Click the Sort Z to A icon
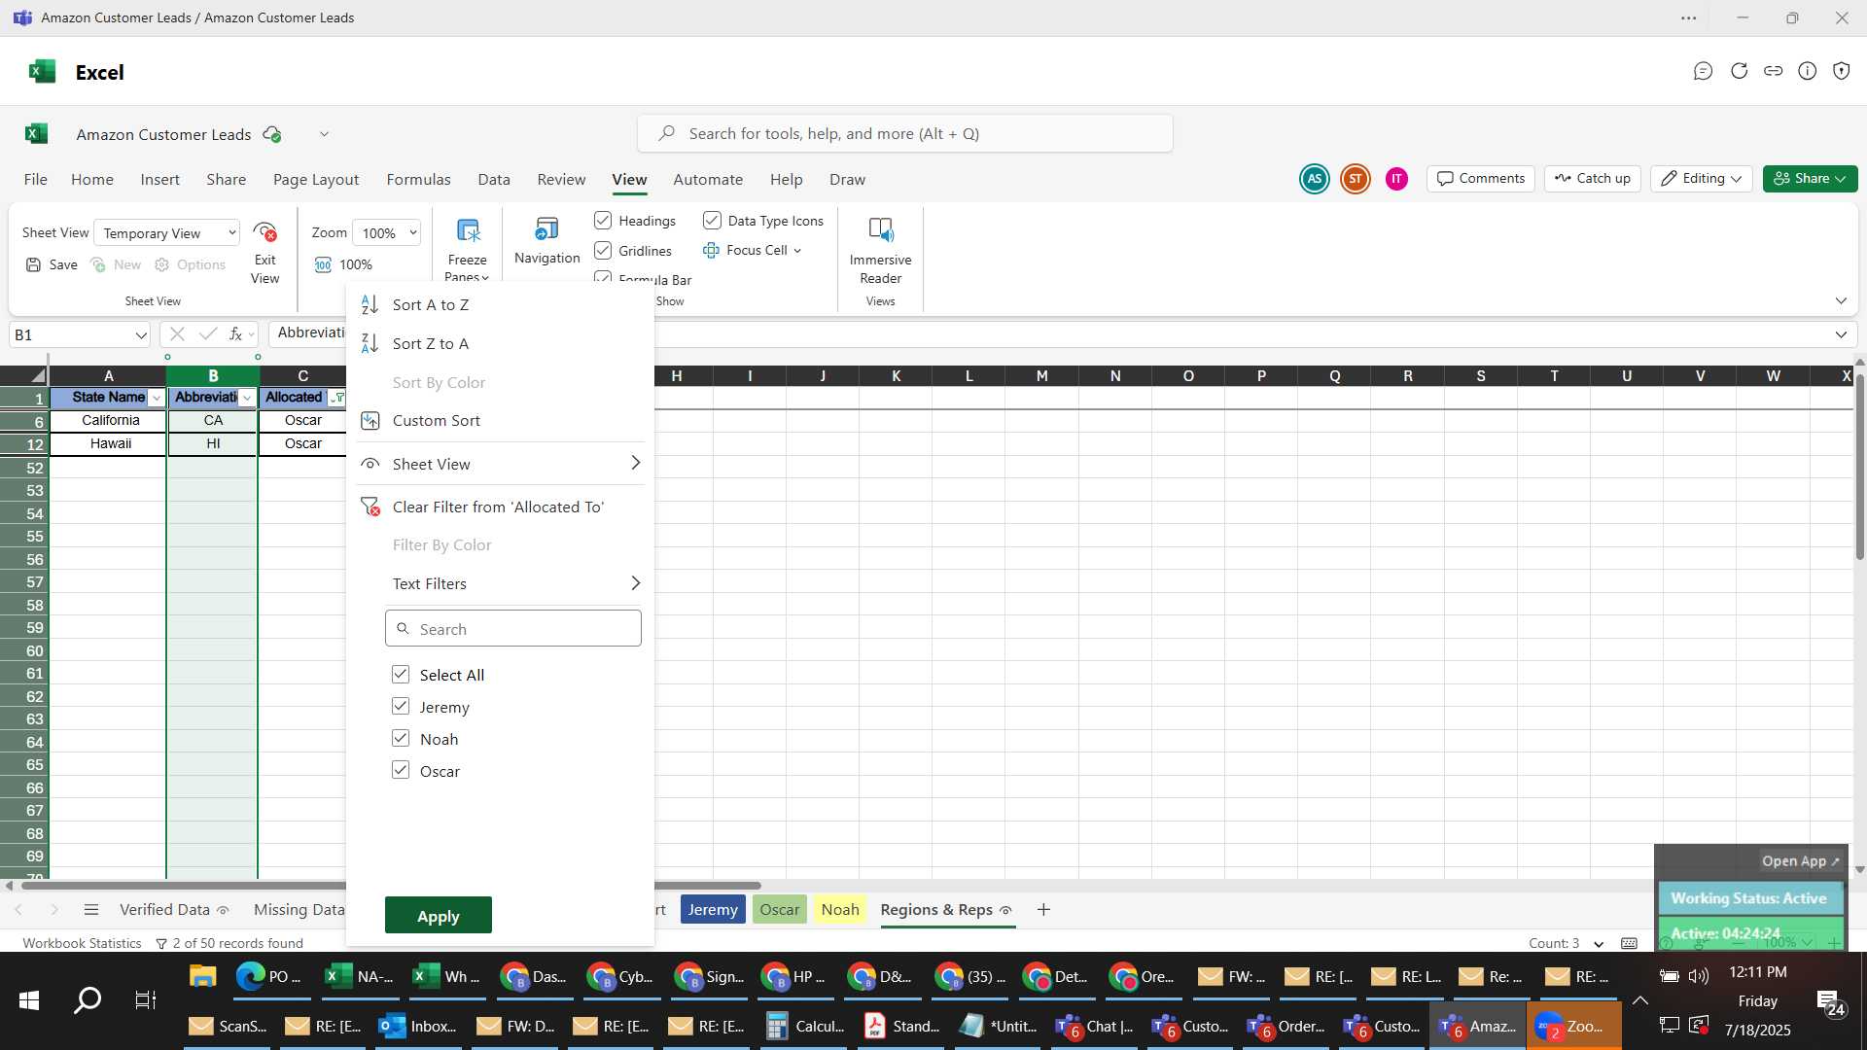Image resolution: width=1867 pixels, height=1050 pixels. [x=370, y=343]
